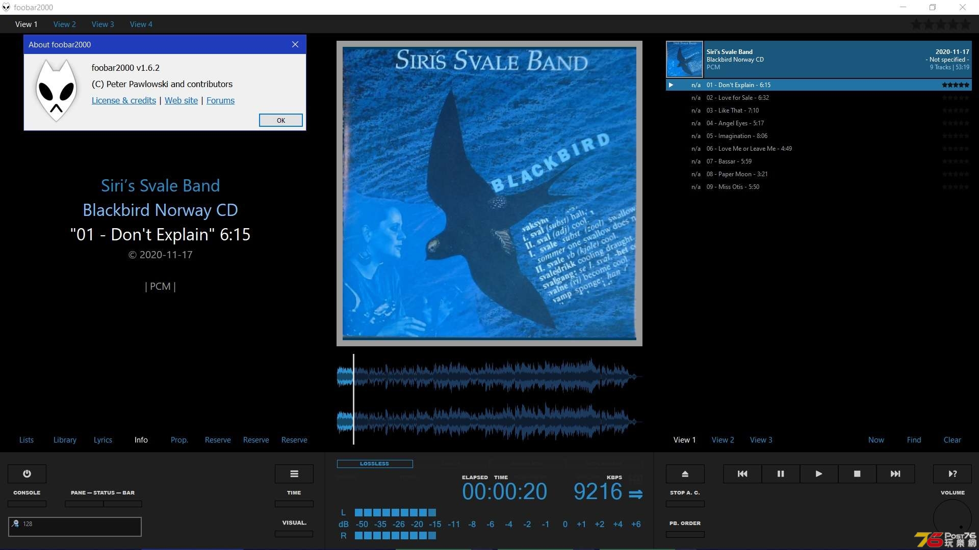This screenshot has width=979, height=550.
Task: Toggle the VISUAL. switch
Action: pos(294,534)
